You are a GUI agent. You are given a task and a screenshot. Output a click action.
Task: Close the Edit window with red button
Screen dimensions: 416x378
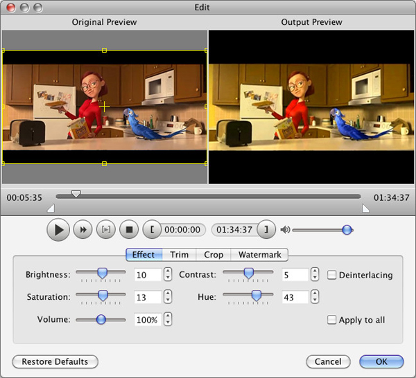[x=11, y=8]
